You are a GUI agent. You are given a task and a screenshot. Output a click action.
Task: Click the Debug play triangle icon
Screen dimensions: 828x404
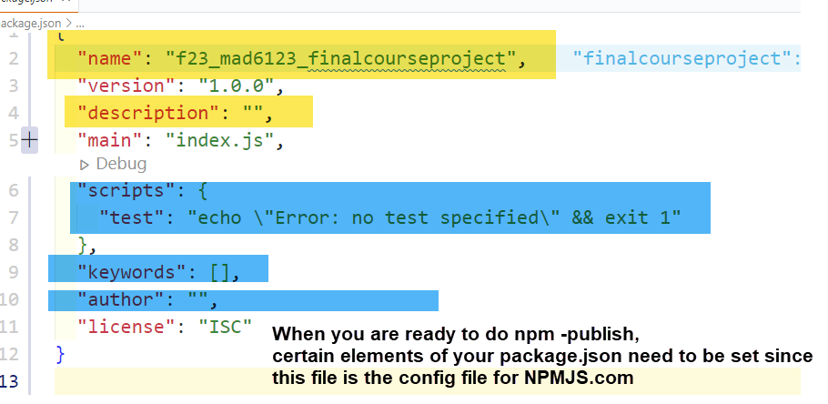click(x=85, y=165)
